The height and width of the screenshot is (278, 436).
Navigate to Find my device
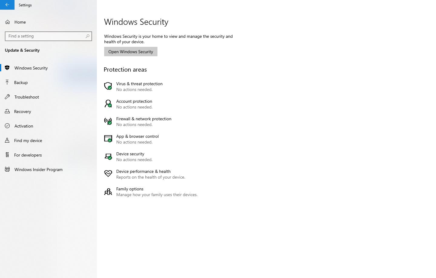[48, 140]
